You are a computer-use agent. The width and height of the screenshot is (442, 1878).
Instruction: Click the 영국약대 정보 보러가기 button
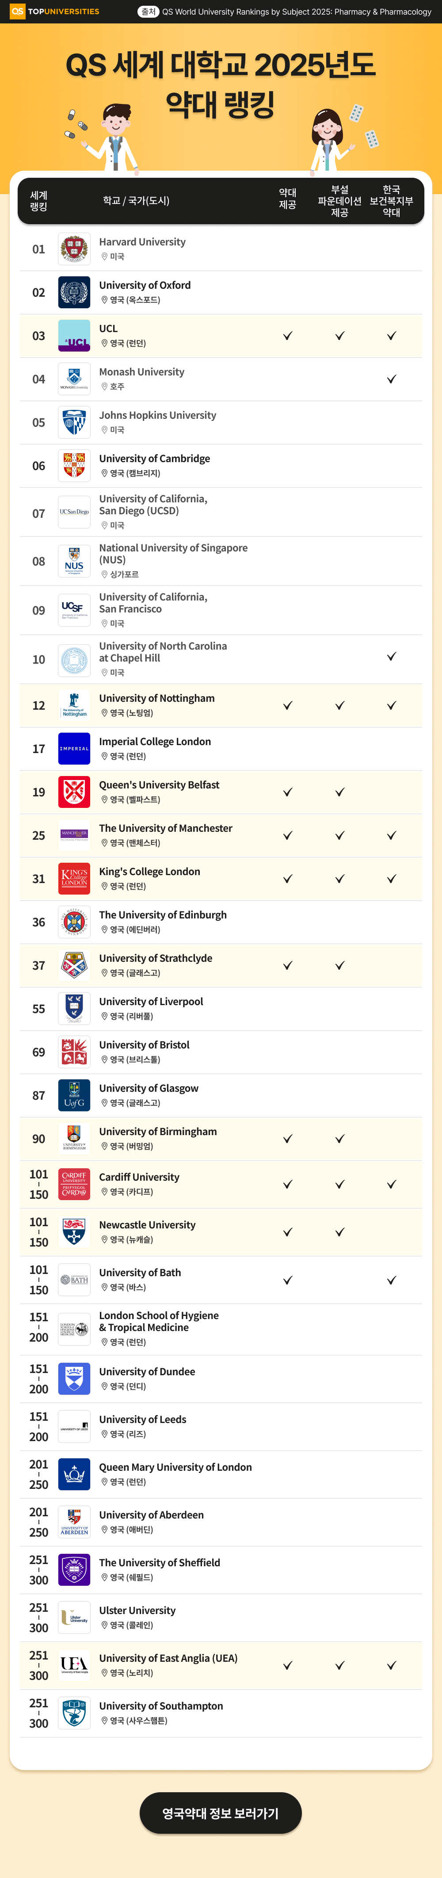pyautogui.click(x=221, y=1813)
